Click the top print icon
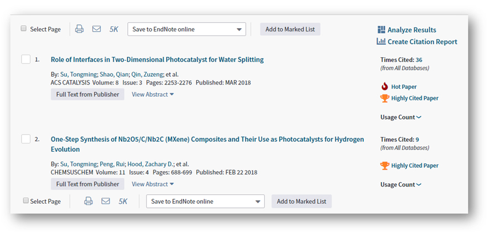Viewport: 490px width, 233px height. [79, 29]
